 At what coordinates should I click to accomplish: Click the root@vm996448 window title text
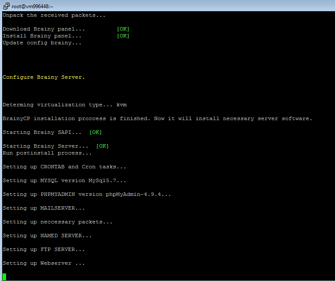(x=32, y=6)
